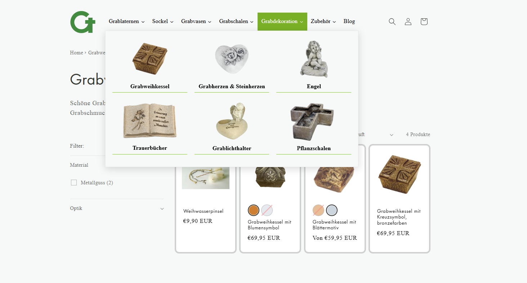This screenshot has height=283, width=527.
Task: Open the shopping cart icon
Action: coord(424,22)
